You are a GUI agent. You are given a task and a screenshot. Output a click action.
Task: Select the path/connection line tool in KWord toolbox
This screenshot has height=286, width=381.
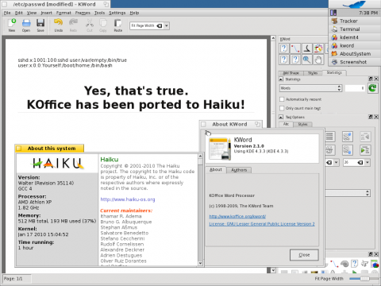coord(295,48)
